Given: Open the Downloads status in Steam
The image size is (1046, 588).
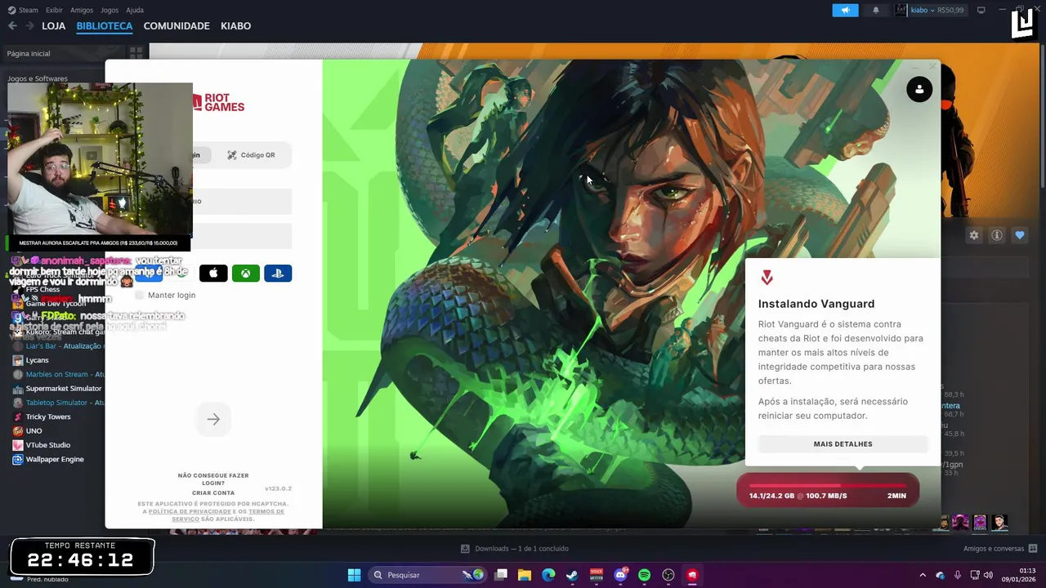Looking at the screenshot, I should pyautogui.click(x=515, y=549).
